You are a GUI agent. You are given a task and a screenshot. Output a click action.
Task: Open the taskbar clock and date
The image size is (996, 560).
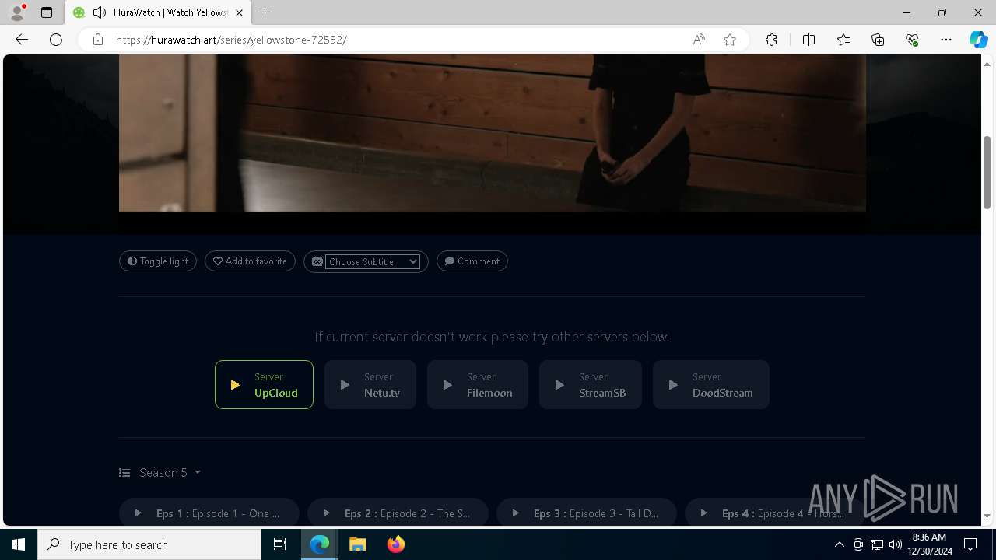click(x=931, y=544)
